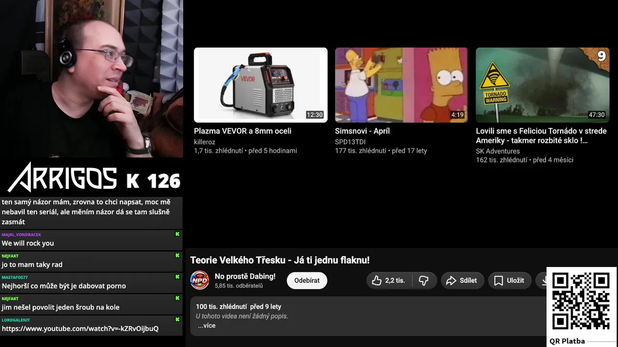Screen dimensions: 618x347
Task: Like the video with thumbs up 2,2 tis.
Action: point(389,280)
